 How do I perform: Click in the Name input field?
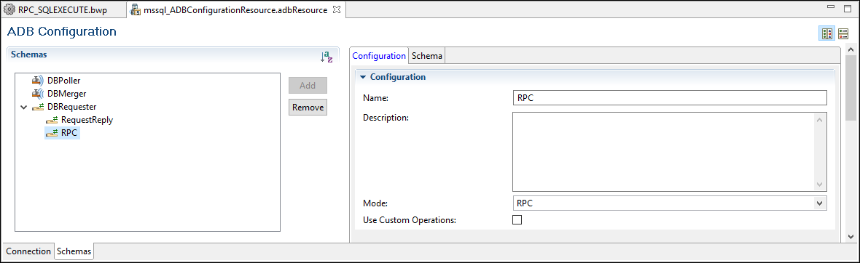[670, 98]
